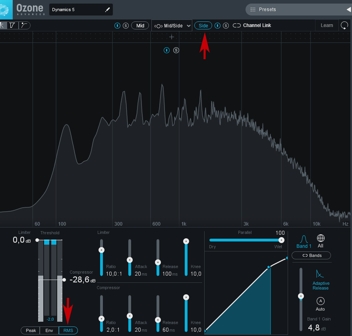The height and width of the screenshot is (336, 352).
Task: Click the Limiter Ratio slider handle
Action: 101,250
